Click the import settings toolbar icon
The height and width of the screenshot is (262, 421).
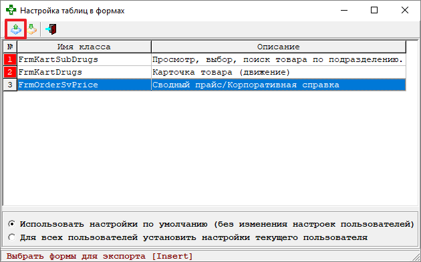[32, 29]
